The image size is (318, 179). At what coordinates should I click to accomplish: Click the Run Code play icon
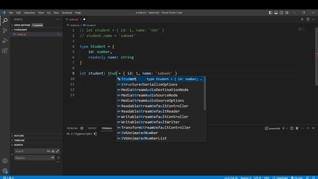coord(303,19)
